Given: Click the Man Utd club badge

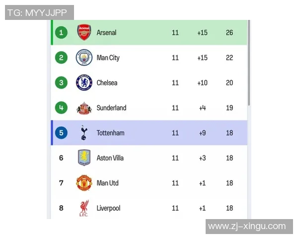Looking at the screenshot, I should (84, 183).
